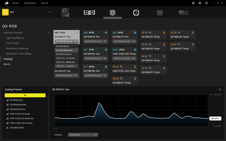Choose LINK H15...CD Quiet from the list
Screen dimensions: 226x141
pyautogui.click(x=66, y=58)
